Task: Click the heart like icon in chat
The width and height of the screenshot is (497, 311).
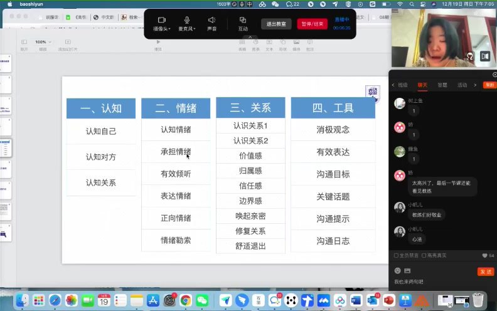Action: [484, 256]
